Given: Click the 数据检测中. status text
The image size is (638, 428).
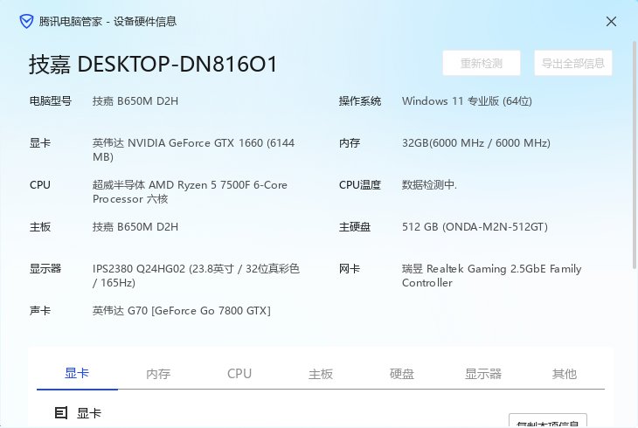Looking at the screenshot, I should tap(429, 184).
